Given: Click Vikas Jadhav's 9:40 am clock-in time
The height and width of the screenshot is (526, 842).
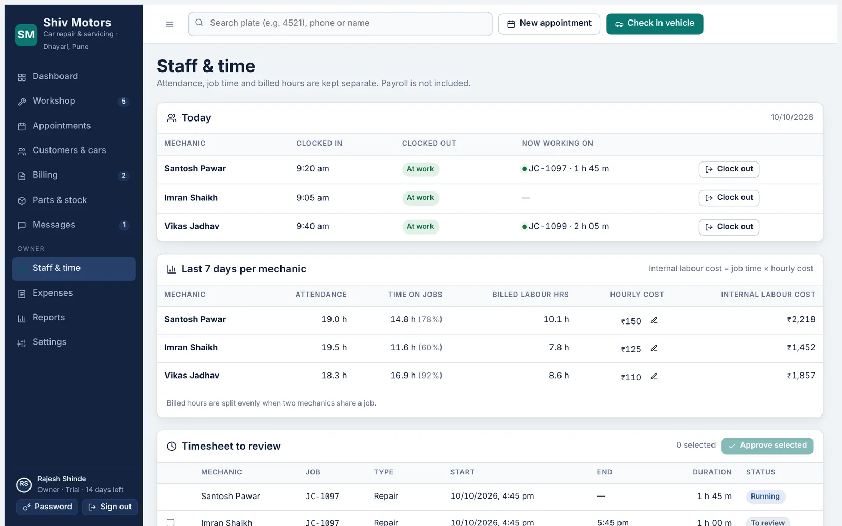Looking at the screenshot, I should click(x=313, y=227).
